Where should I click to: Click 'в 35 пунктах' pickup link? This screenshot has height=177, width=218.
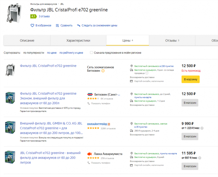tap(141, 127)
